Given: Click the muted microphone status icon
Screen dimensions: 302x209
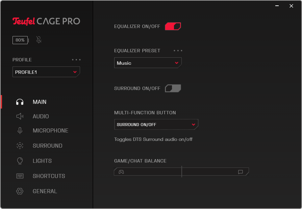Looking at the screenshot, I should (39, 40).
